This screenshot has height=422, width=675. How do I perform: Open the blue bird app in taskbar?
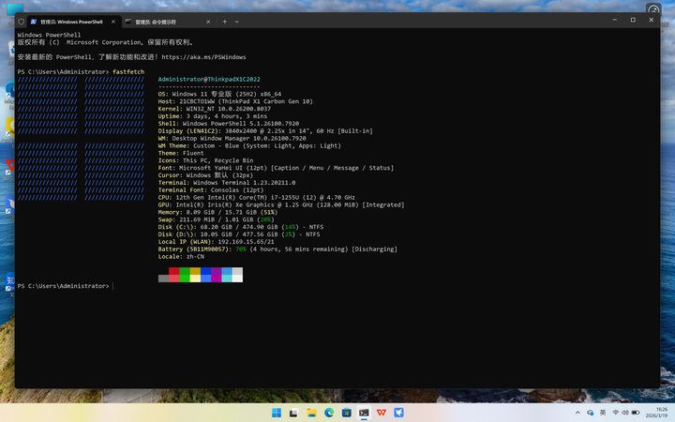[399, 413]
